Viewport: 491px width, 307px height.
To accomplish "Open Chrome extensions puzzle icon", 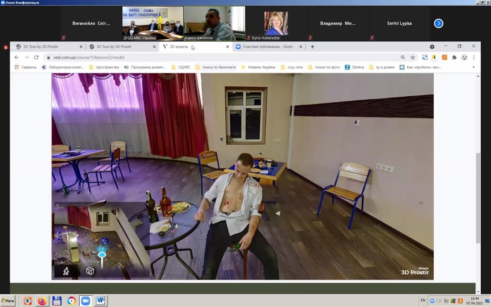I will (x=454, y=57).
